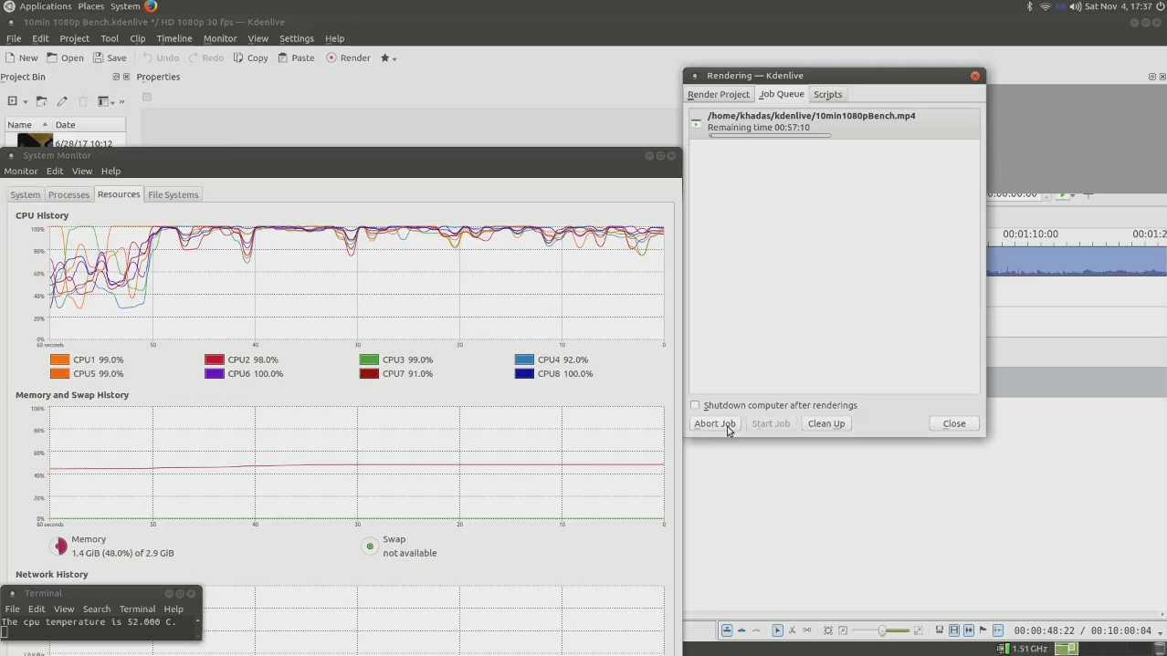
Task: Open Firefox from the top panel
Action: (x=151, y=6)
